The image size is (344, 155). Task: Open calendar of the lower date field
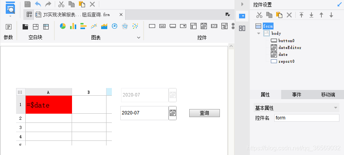[173, 113]
